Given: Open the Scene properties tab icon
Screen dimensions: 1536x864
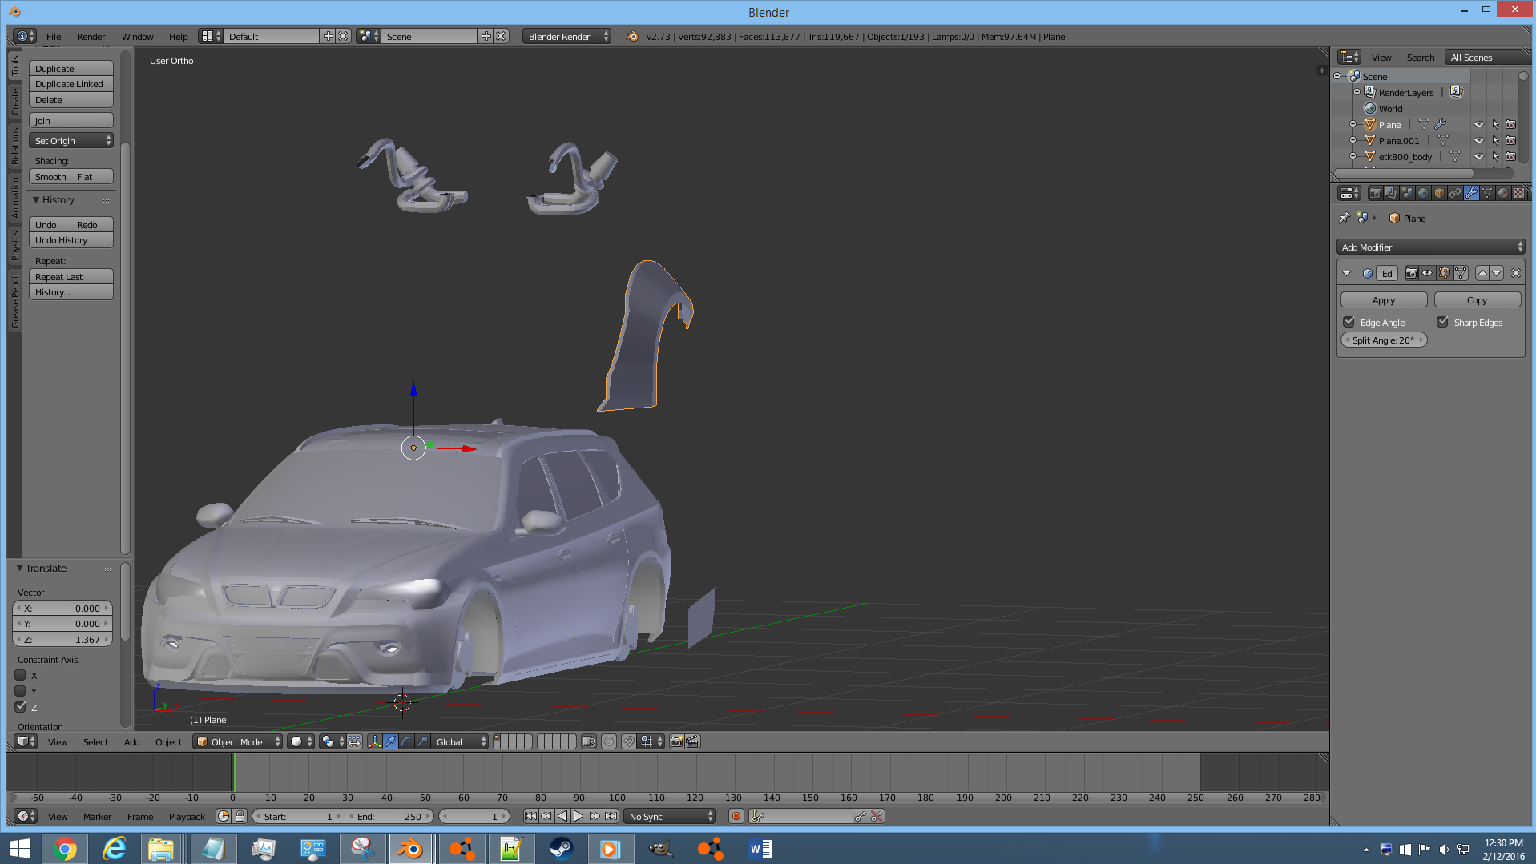Looking at the screenshot, I should pos(1407,193).
